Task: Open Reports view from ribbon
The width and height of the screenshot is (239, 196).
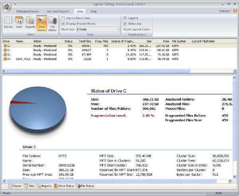Action: tap(30, 22)
